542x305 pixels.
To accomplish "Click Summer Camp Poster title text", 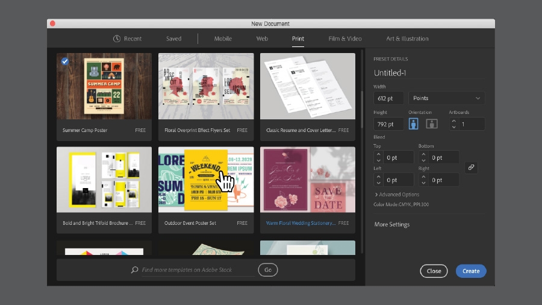I will [85, 130].
